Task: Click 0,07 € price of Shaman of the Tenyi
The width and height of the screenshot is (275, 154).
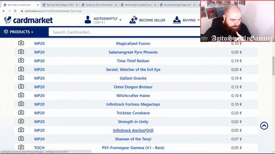Action: (x=236, y=139)
